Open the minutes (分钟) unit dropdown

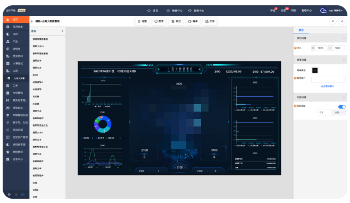point(339,113)
